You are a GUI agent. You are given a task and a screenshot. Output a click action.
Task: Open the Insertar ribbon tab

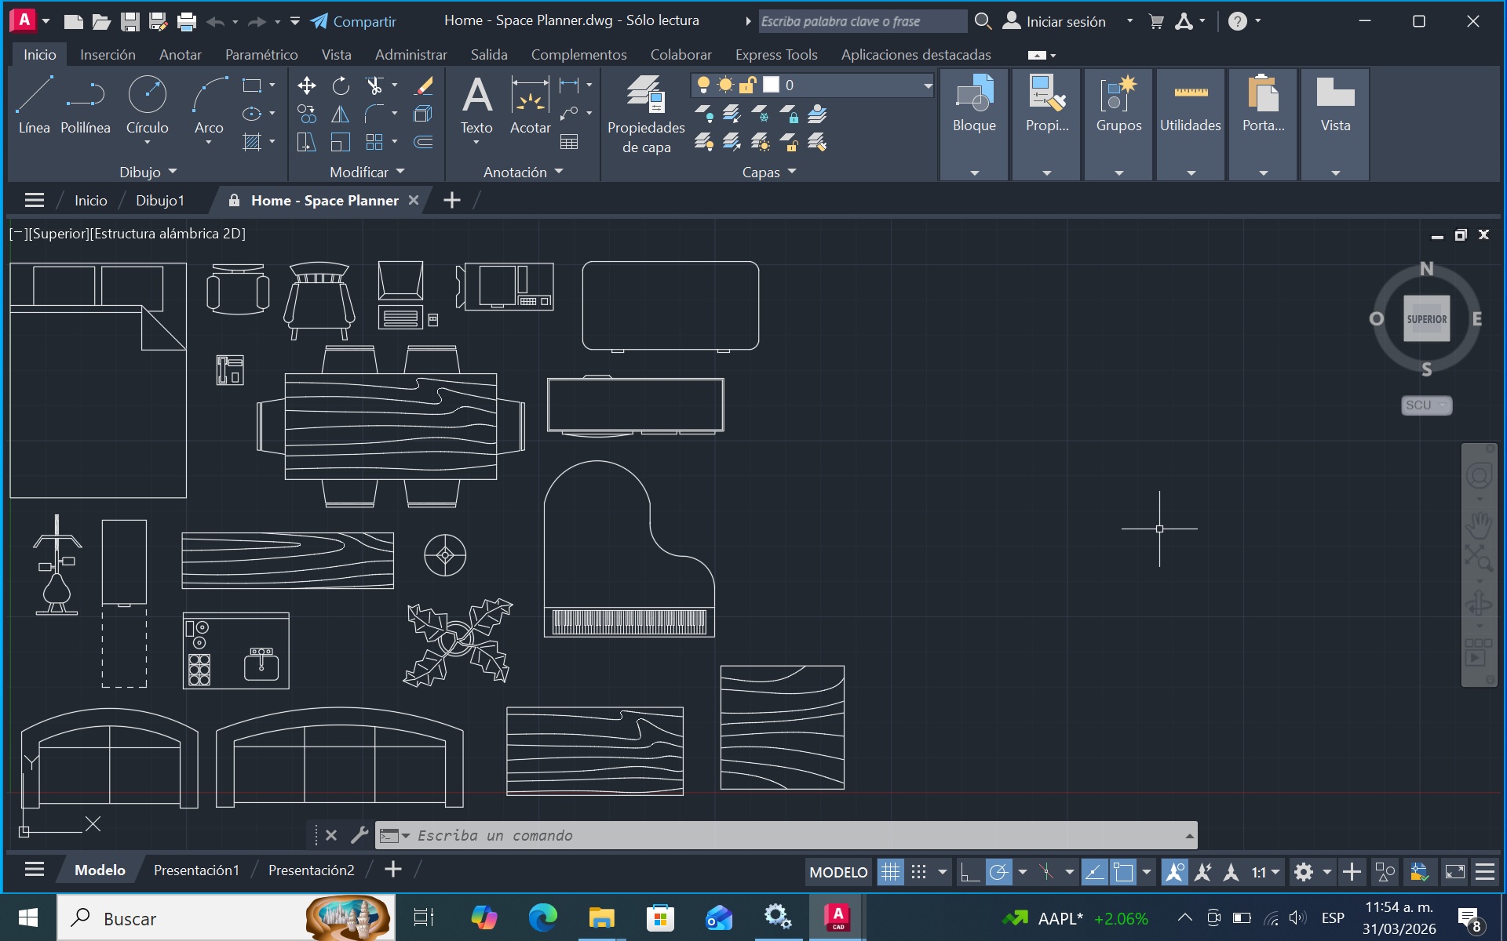(x=108, y=54)
